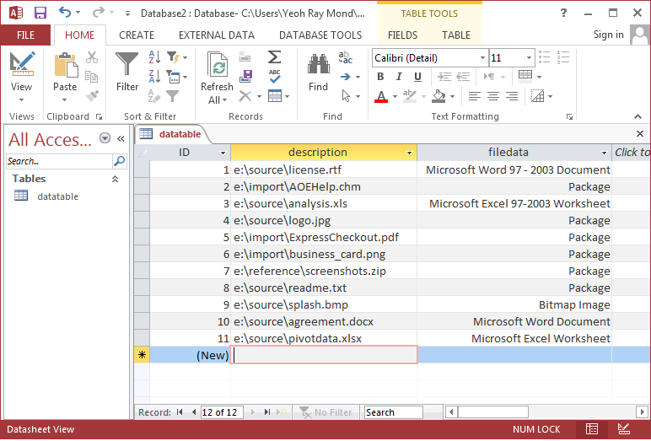
Task: Click the Find binoculars icon
Action: point(318,72)
